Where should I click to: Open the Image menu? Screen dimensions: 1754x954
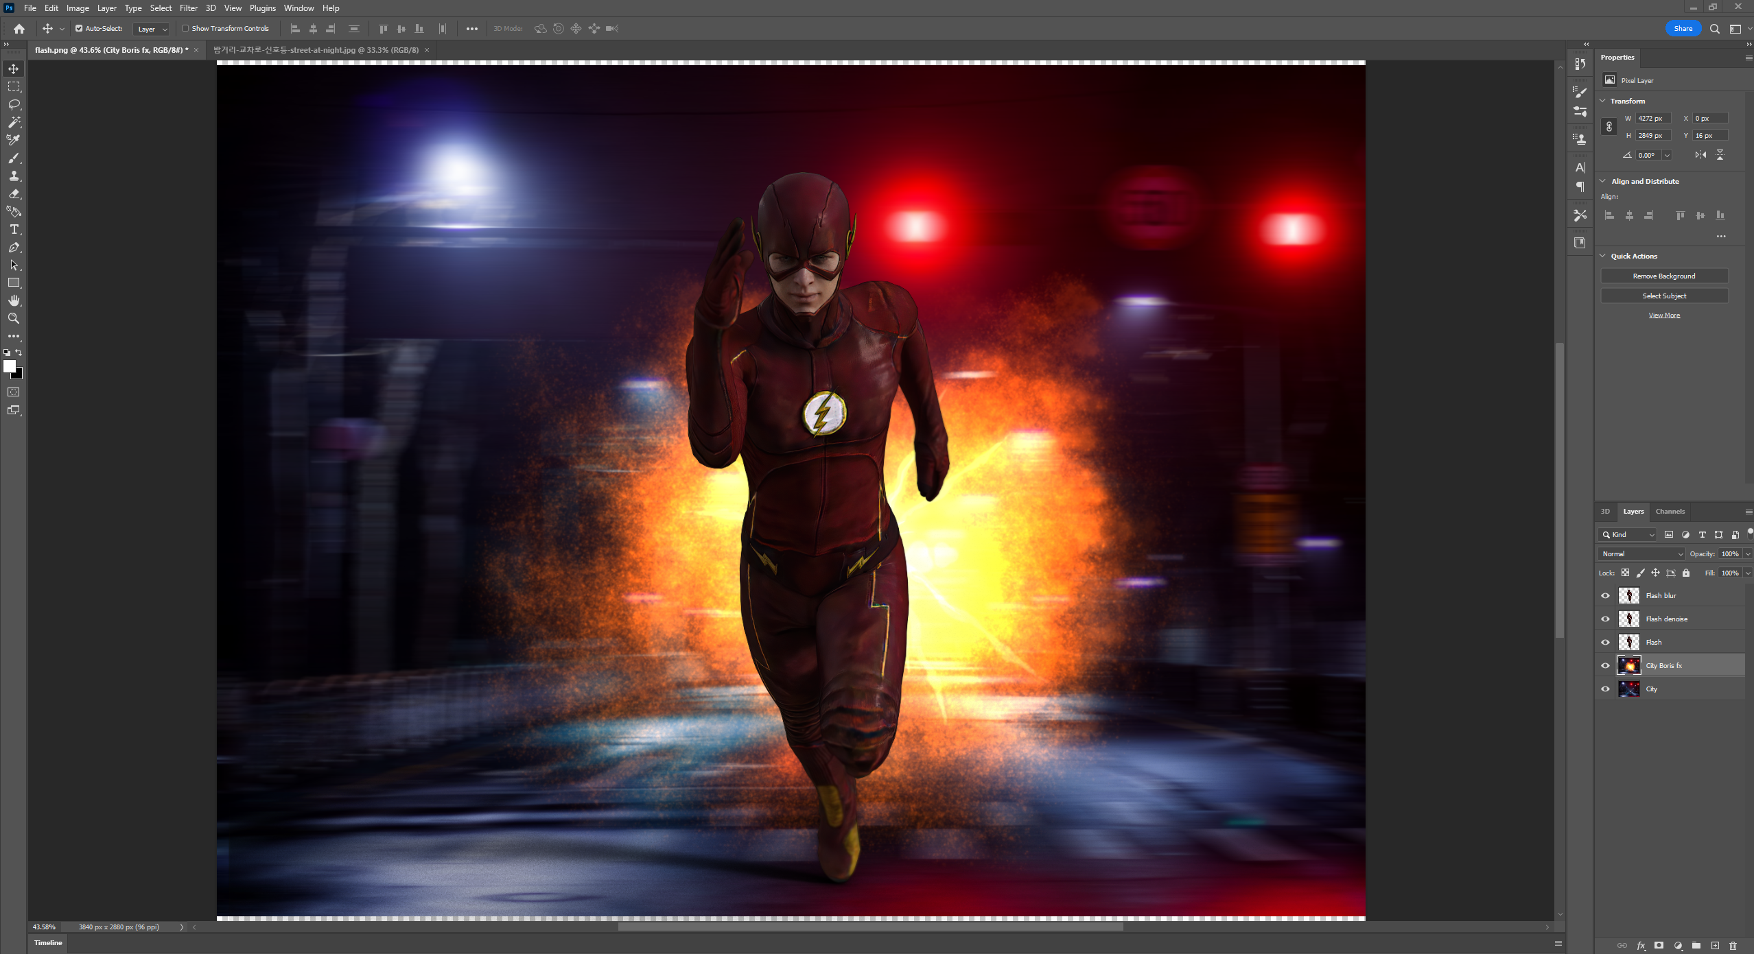[x=78, y=8]
